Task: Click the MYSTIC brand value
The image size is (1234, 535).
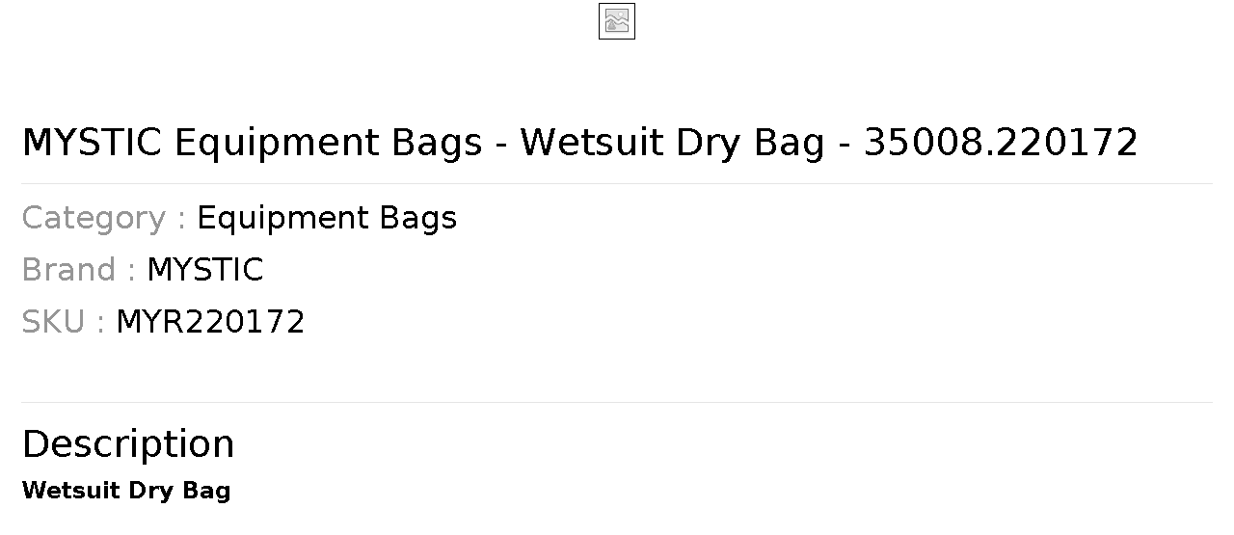Action: click(204, 270)
